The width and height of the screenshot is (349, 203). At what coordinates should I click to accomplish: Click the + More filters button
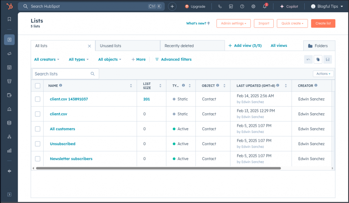[138, 59]
